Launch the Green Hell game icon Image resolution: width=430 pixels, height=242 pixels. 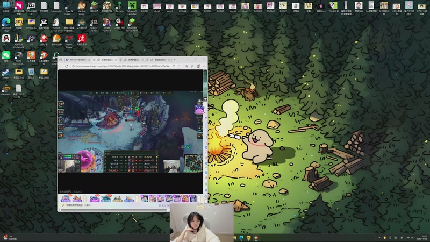coord(119,24)
